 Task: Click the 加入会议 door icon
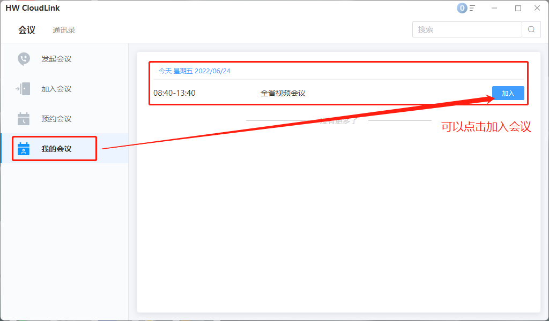(24, 89)
